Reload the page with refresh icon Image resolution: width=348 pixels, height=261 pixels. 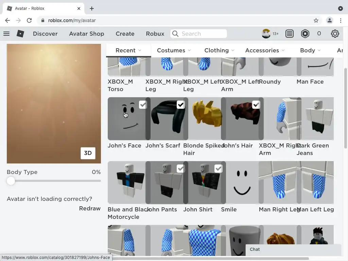pos(29,20)
